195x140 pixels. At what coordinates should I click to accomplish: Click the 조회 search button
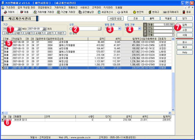[135, 19]
